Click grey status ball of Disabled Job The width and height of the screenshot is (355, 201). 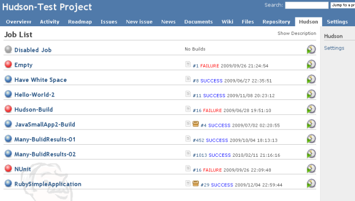coord(8,49)
